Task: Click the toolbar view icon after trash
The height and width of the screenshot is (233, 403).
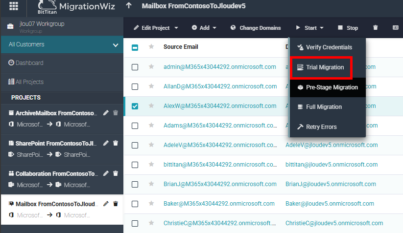Action: pyautogui.click(x=396, y=27)
